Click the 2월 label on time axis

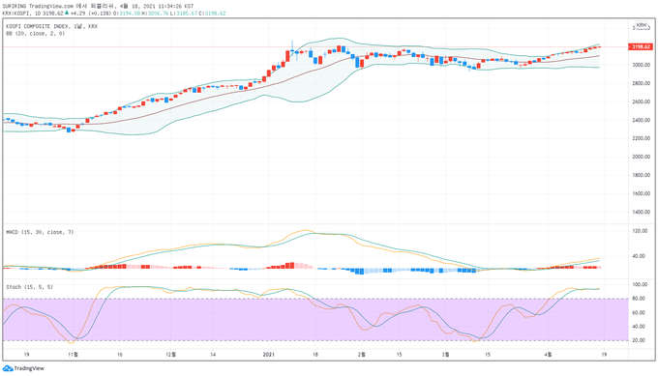(x=362, y=355)
